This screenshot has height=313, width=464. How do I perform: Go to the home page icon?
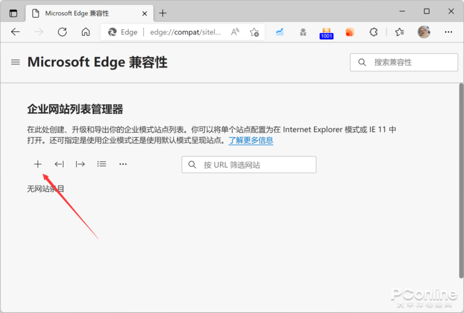pyautogui.click(x=86, y=32)
